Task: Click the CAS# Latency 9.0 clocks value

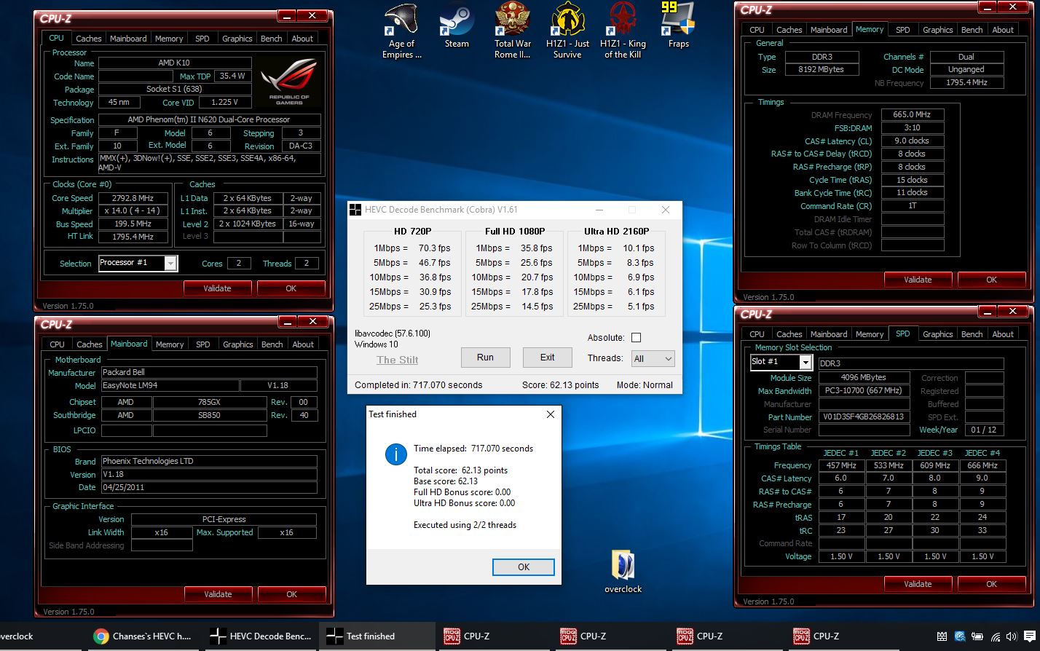Action: pyautogui.click(x=913, y=141)
